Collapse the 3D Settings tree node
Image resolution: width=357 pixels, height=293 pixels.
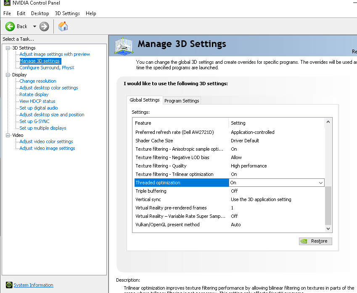pos(8,48)
